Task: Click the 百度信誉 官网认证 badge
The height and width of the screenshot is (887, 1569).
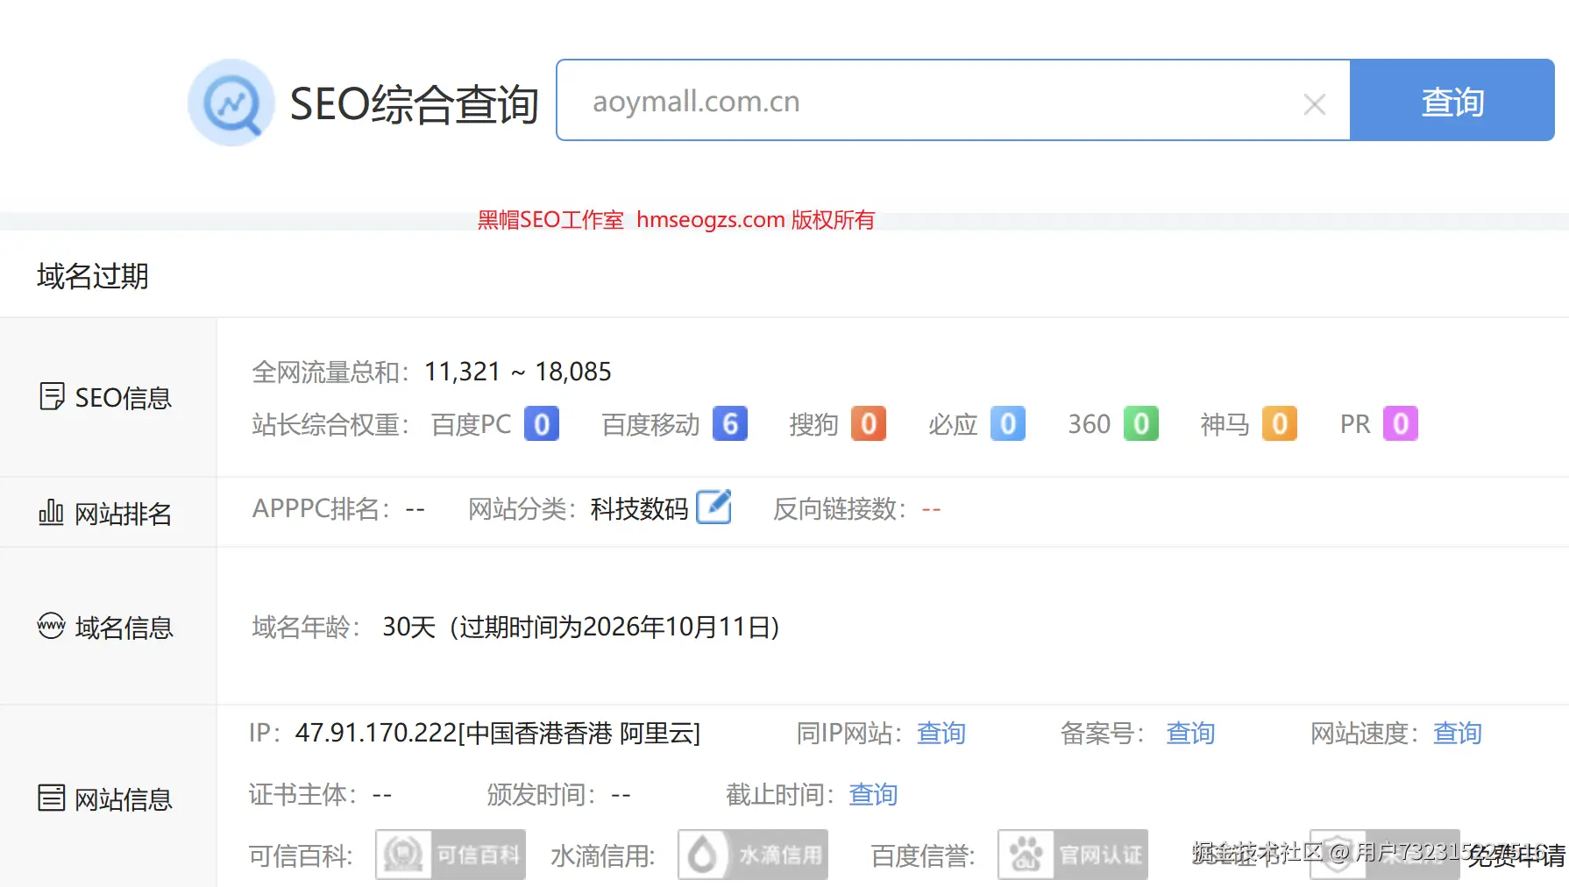Action: pos(1072,855)
